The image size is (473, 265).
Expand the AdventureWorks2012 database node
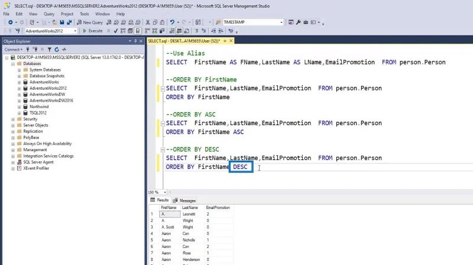(19, 89)
